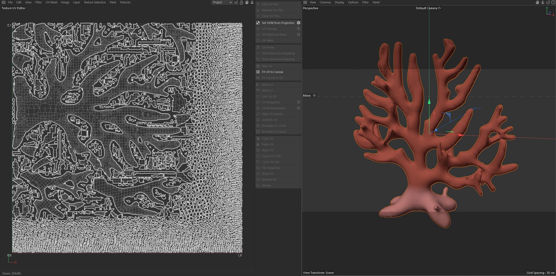
Task: Open the Project dropdown
Action: point(222,2)
